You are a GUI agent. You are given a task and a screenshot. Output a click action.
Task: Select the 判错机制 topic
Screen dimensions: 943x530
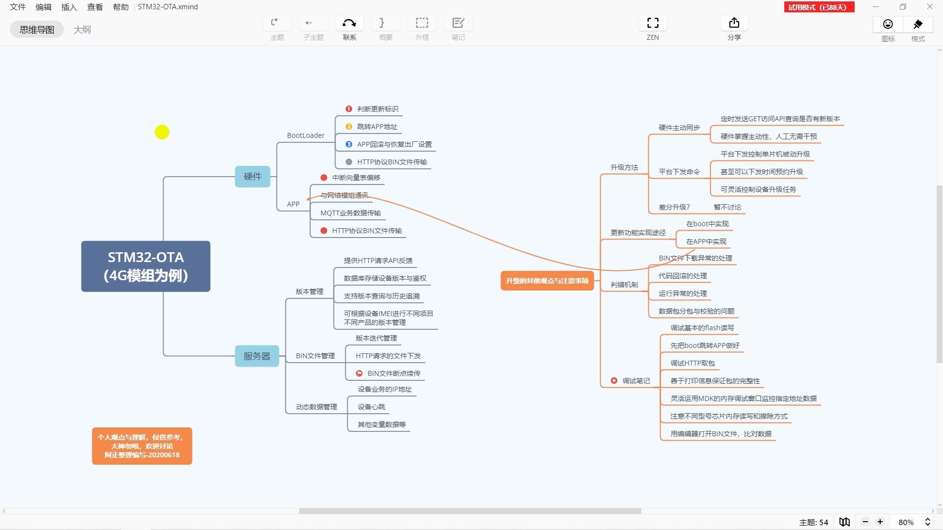coord(624,285)
